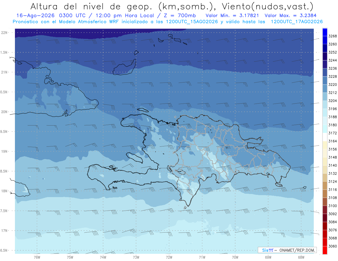Click legend value 3132
Image resolution: width=338 pixels, height=261 pixels.
coord(333,173)
